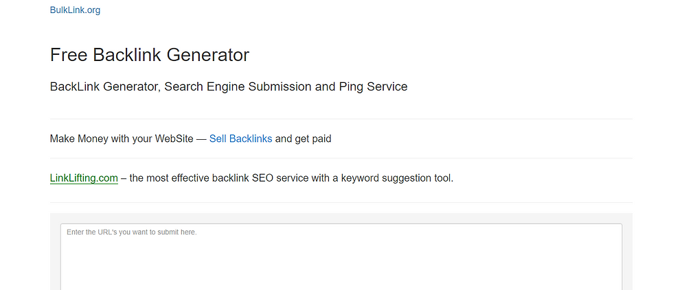Click the divider above the gray form panel
The width and height of the screenshot is (673, 290).
pyautogui.click(x=341, y=202)
